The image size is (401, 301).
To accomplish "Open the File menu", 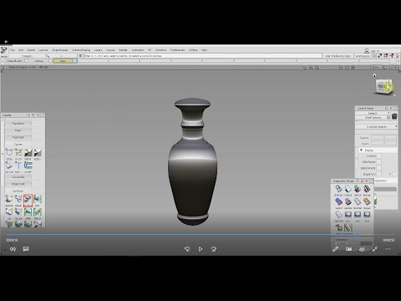I will click(x=13, y=50).
